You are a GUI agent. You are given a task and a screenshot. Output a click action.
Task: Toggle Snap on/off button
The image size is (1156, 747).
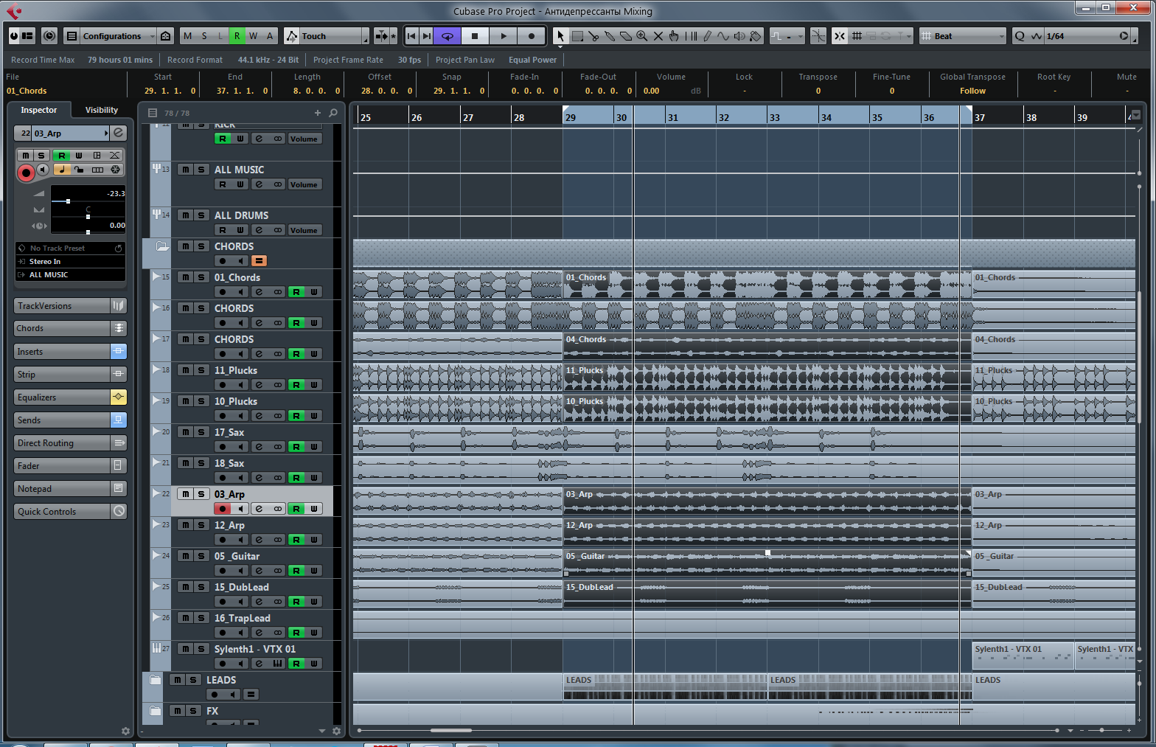click(839, 35)
